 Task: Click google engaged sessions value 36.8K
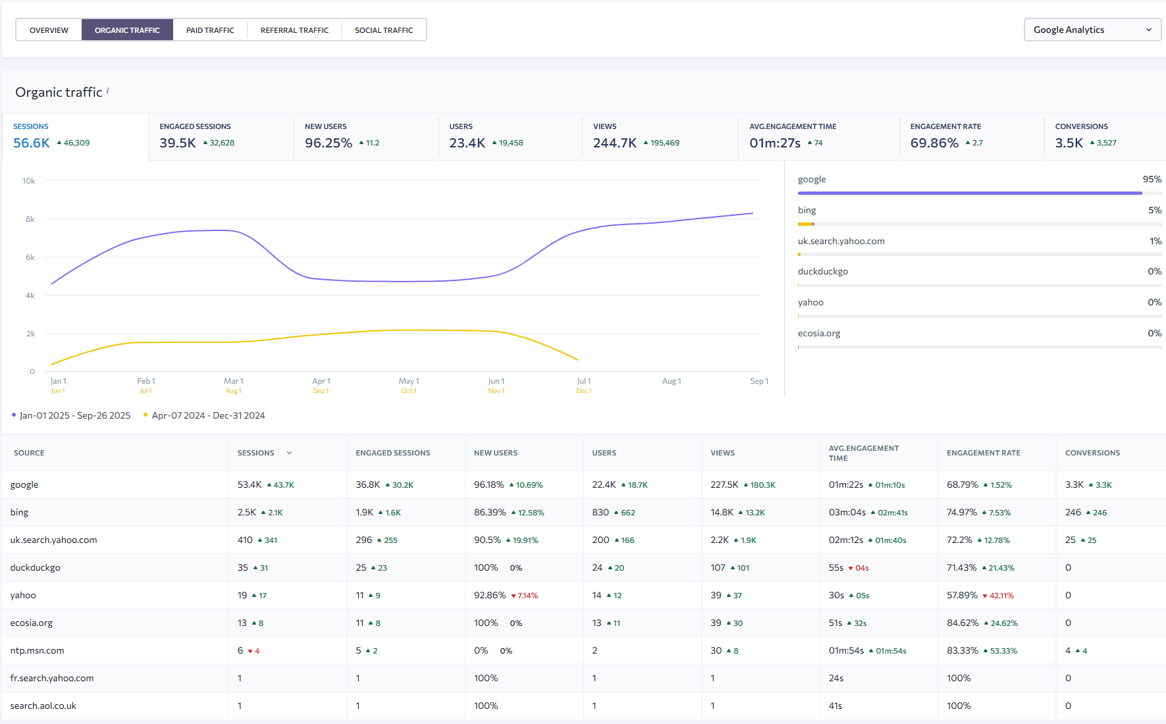coord(368,484)
